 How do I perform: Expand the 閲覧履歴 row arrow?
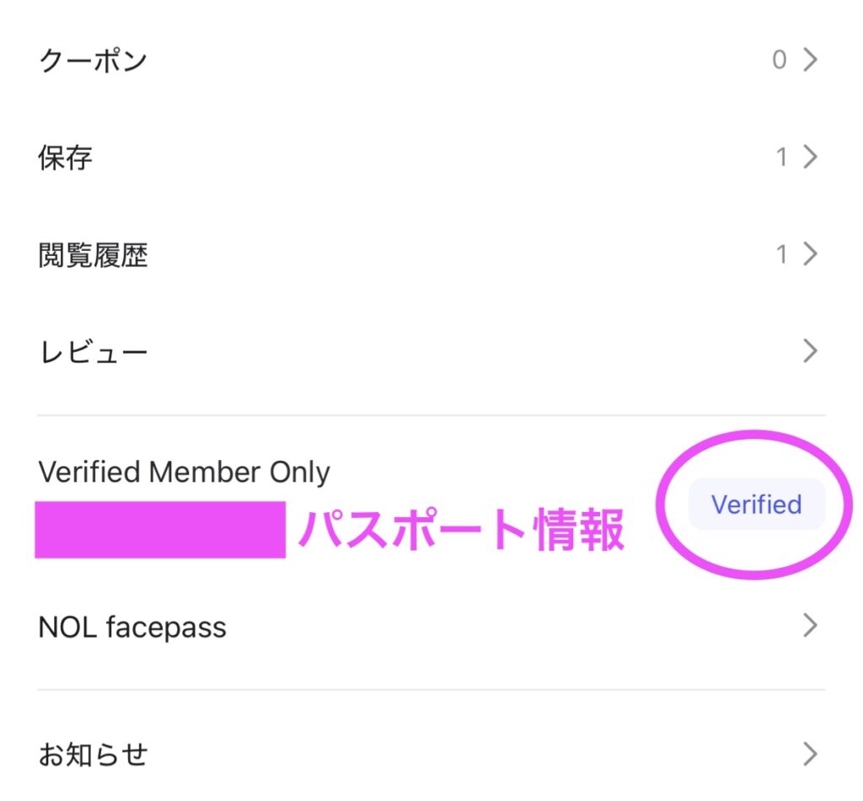(x=810, y=254)
